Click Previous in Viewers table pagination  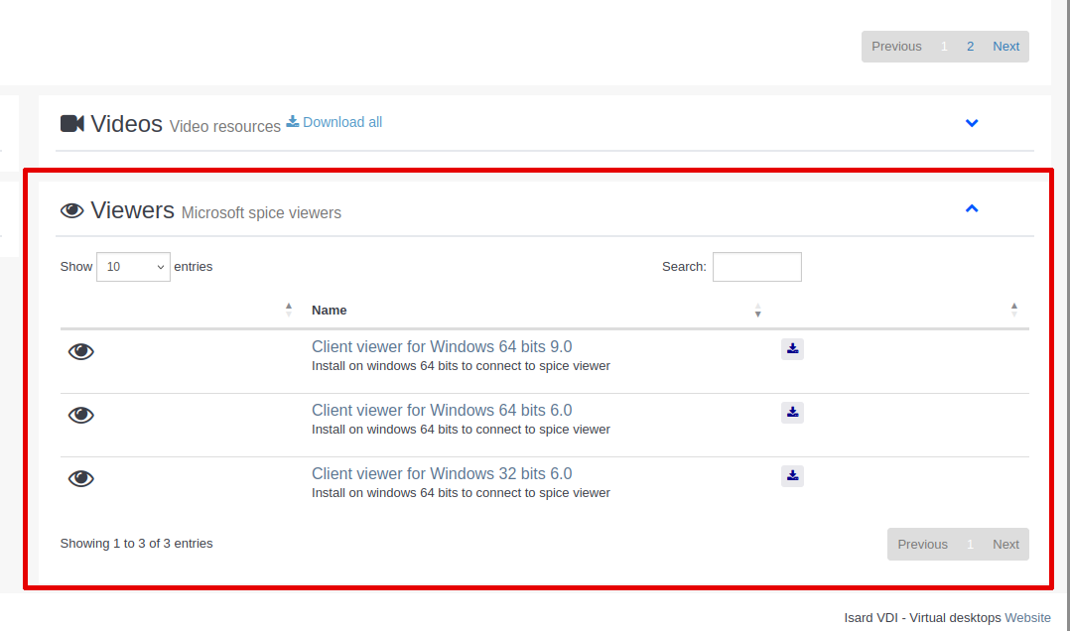click(x=922, y=545)
